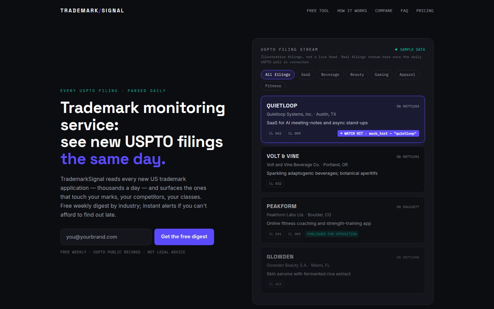
Task: Open the GLOWDEN filing title
Action: 280,257
